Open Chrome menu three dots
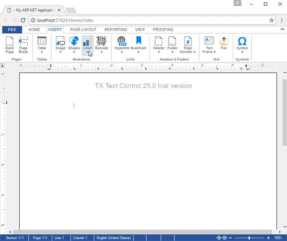The width and height of the screenshot is (287, 241). pyautogui.click(x=282, y=20)
